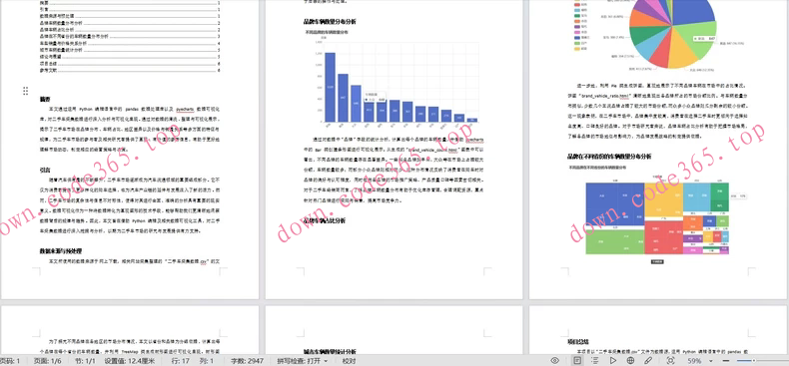Click the 页面: 1/6 status entry

point(48,361)
